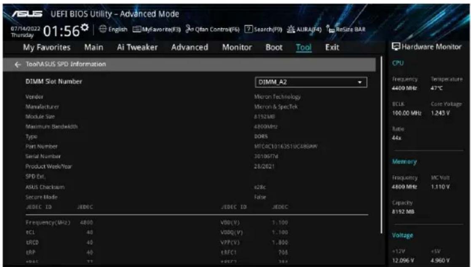Click the Frequency(MHz) timing row

[x=59, y=222]
